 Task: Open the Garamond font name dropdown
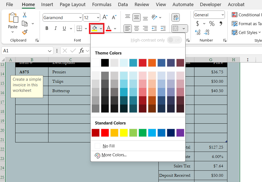[80, 17]
